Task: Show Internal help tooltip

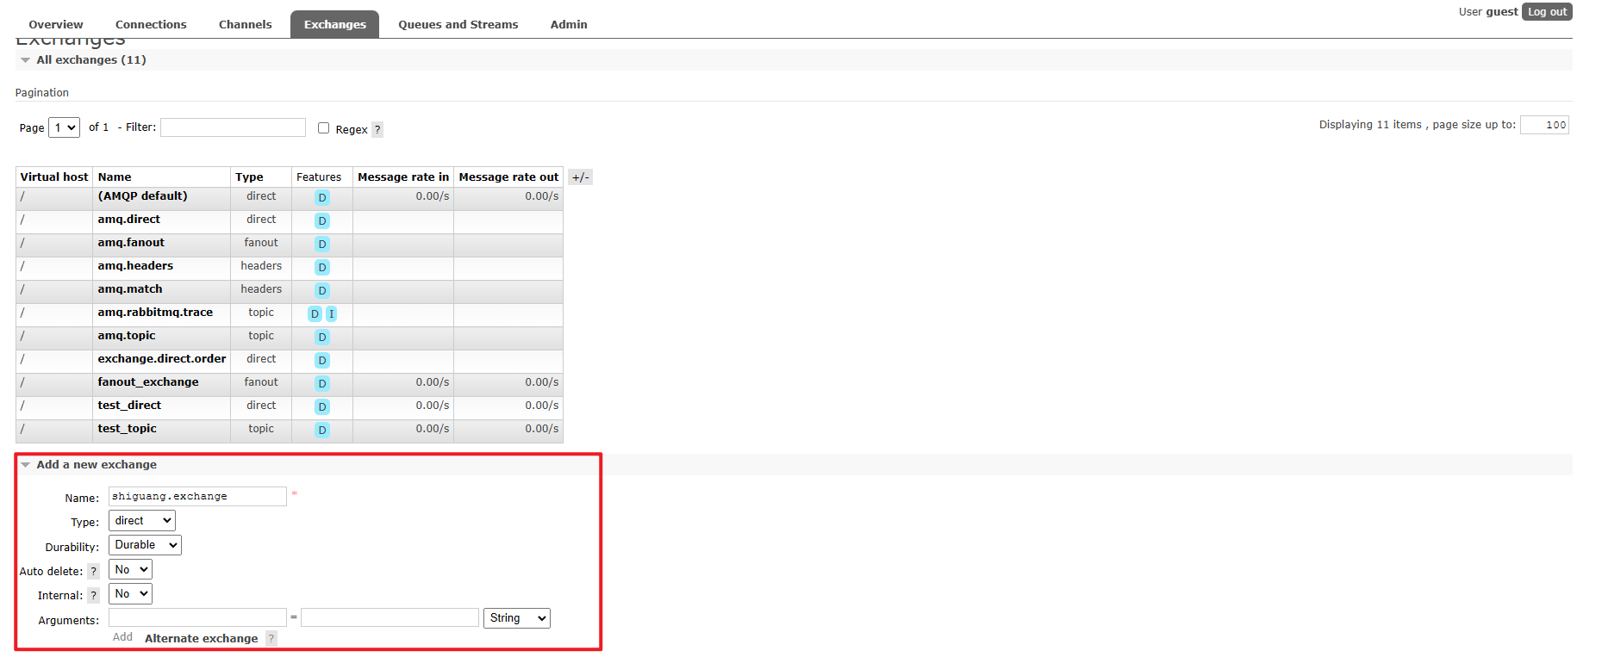Action: point(93,595)
